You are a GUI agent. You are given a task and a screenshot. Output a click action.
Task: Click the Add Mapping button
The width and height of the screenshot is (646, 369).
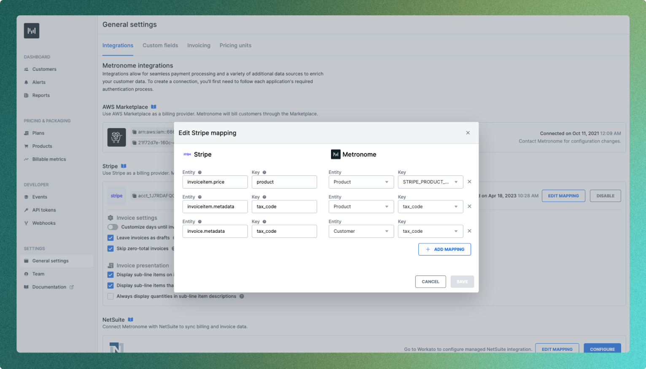point(444,249)
